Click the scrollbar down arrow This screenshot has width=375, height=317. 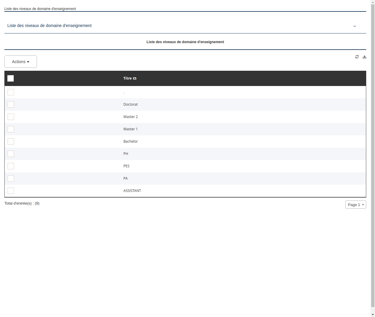(x=373, y=315)
